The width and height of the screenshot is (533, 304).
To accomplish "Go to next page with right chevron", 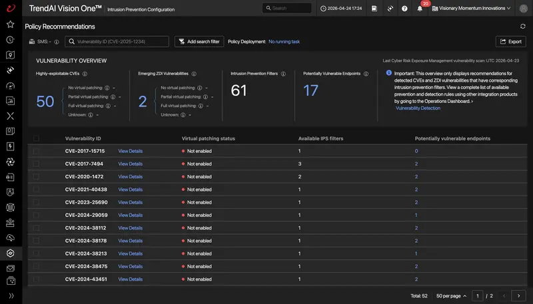I will (x=518, y=296).
